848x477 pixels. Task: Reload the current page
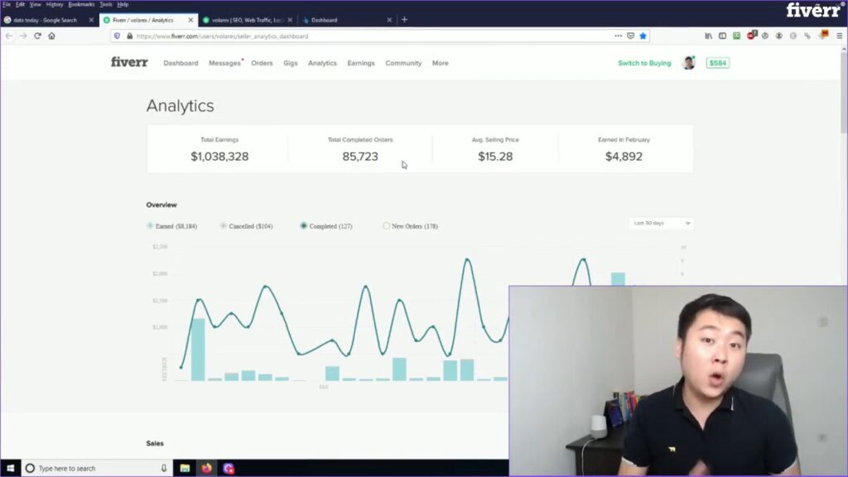coord(37,36)
